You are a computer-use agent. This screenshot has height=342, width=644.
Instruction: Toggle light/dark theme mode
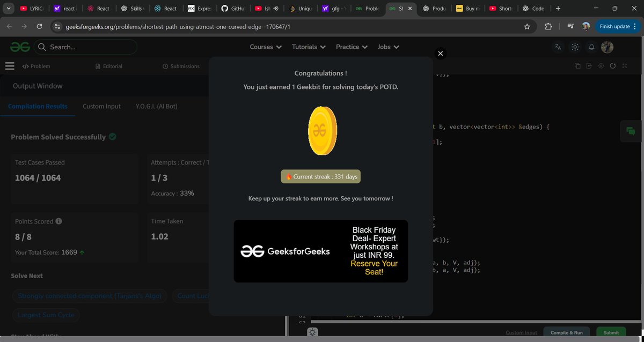tap(575, 47)
